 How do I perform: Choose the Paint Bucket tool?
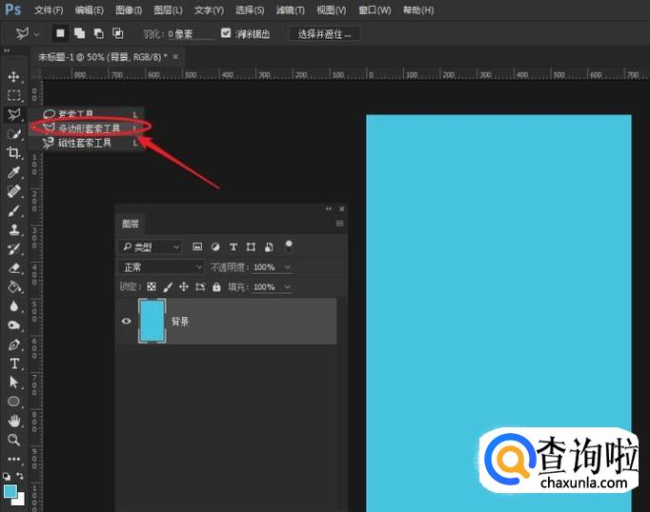[13, 286]
